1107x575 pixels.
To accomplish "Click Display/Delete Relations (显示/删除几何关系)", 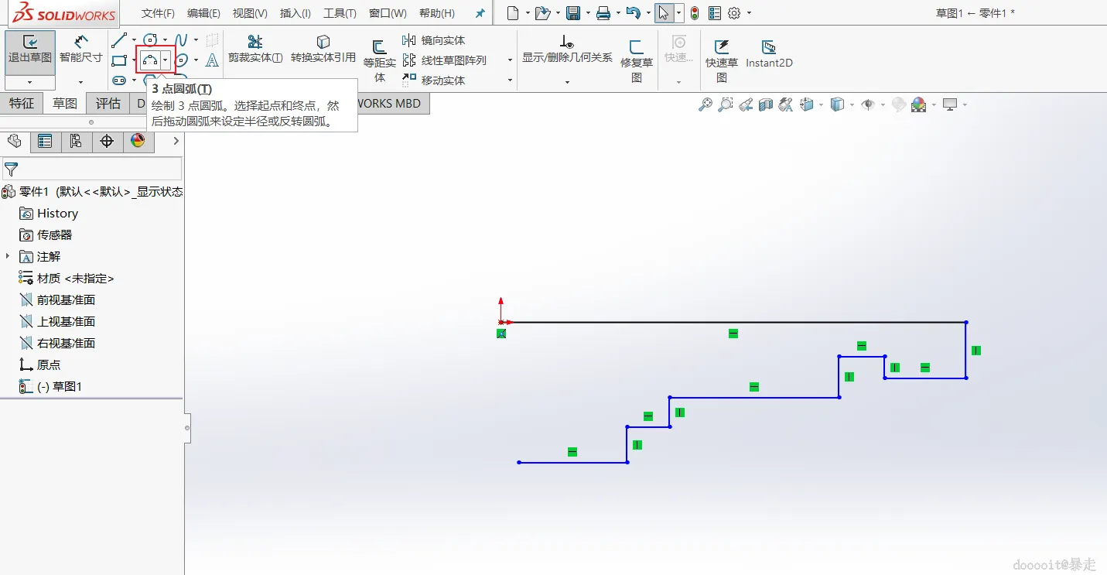I will pos(567,49).
